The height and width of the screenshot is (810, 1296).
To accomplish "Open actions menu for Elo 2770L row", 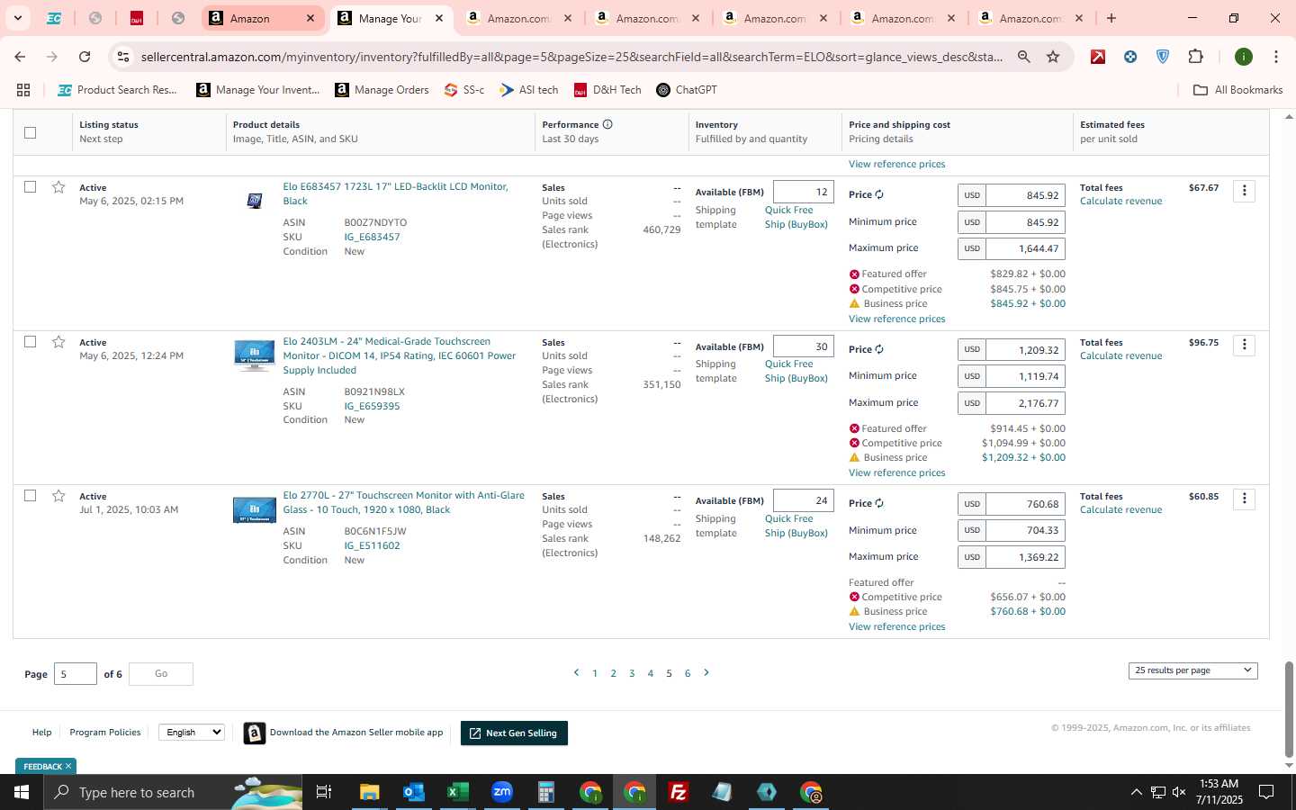I will 1244,499.
